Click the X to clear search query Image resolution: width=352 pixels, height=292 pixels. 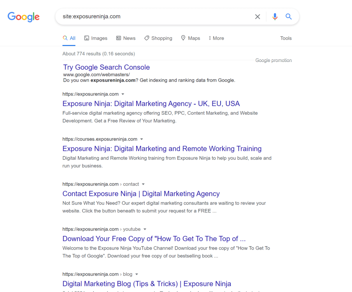point(257,16)
